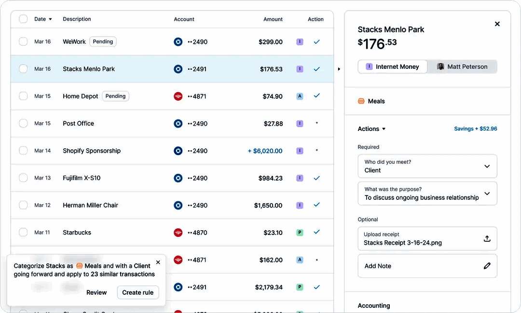Select the Mastercard icon on Home Depot row
521x313 pixels.
coord(178,96)
